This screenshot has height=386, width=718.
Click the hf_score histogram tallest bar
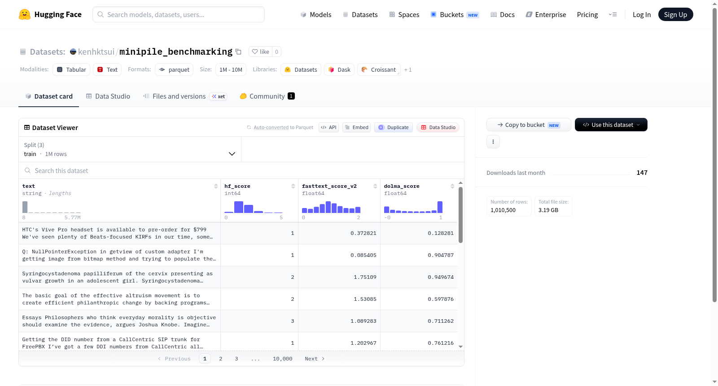click(239, 207)
